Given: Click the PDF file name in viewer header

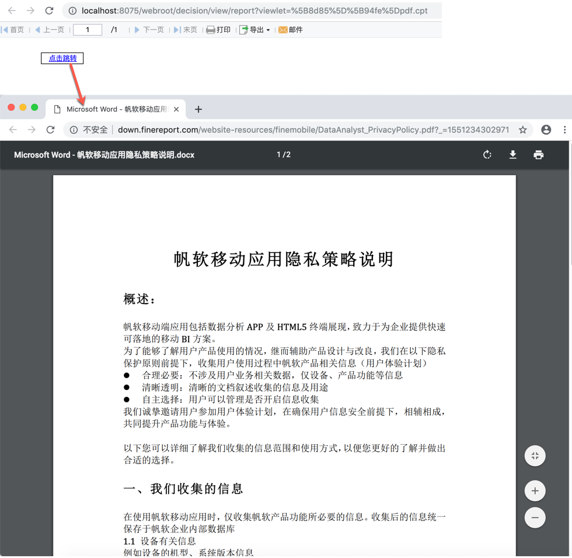Looking at the screenshot, I should pos(104,155).
